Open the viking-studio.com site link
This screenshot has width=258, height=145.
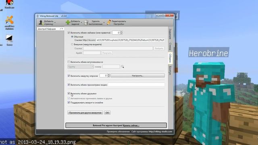(160, 132)
